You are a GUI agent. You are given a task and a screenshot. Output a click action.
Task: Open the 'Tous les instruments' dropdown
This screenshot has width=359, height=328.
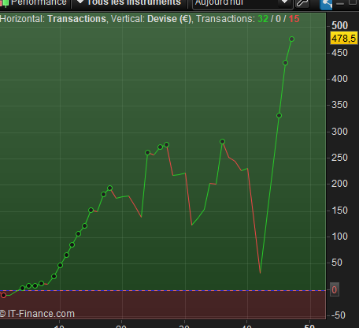point(130,3)
